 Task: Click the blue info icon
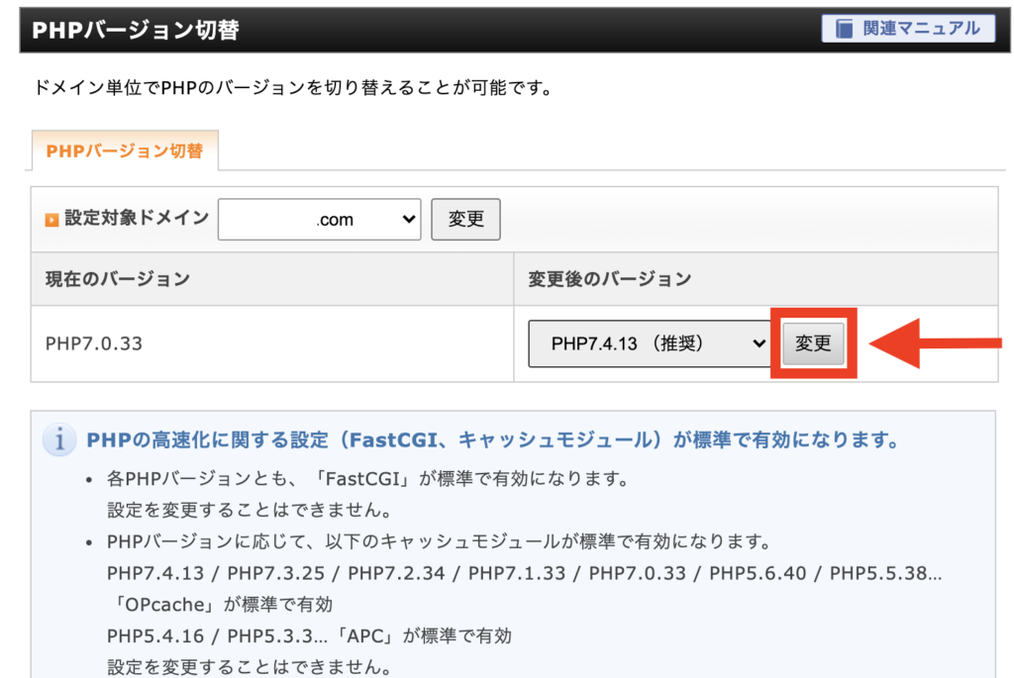pos(59,440)
